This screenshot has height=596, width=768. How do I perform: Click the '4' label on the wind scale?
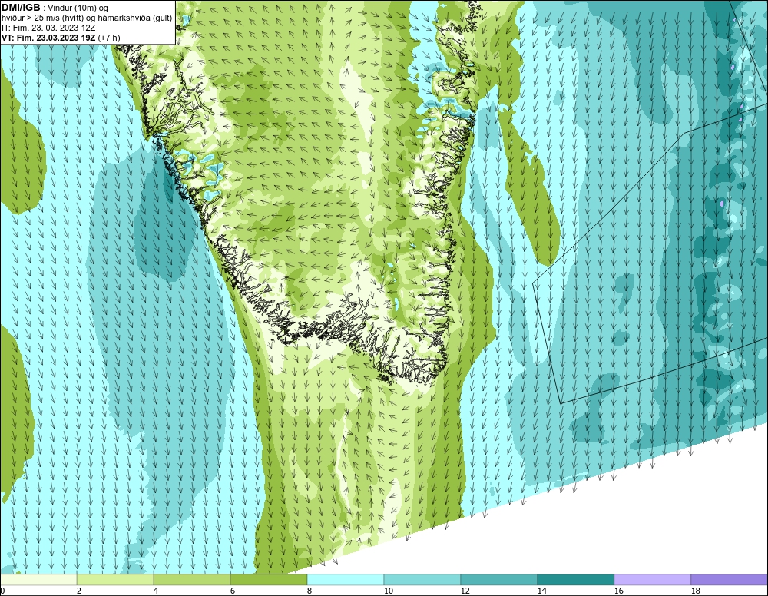click(156, 591)
